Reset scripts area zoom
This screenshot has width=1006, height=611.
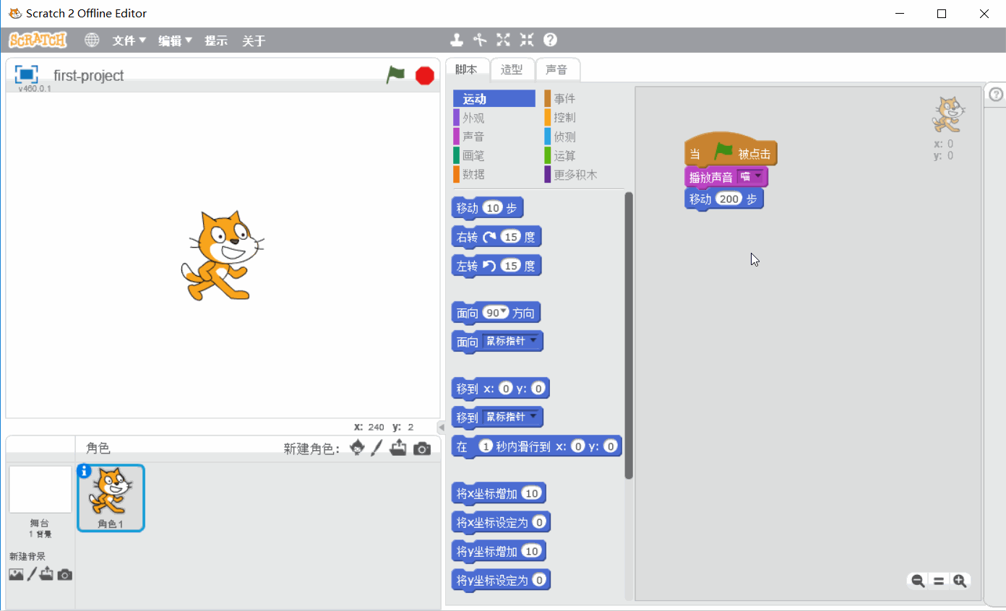click(x=939, y=581)
